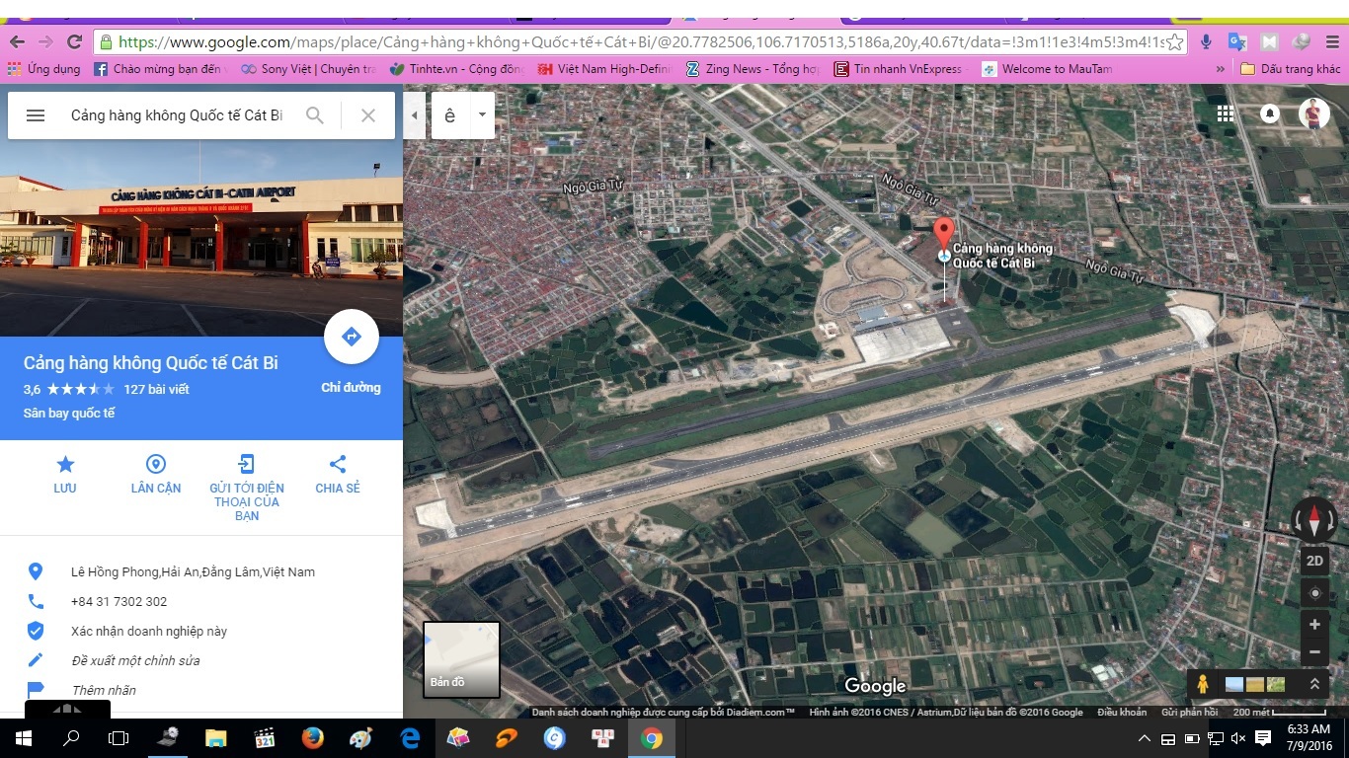Click Xác nhận doanh nghiệp này
Screen dimensions: 1349x758
[149, 632]
